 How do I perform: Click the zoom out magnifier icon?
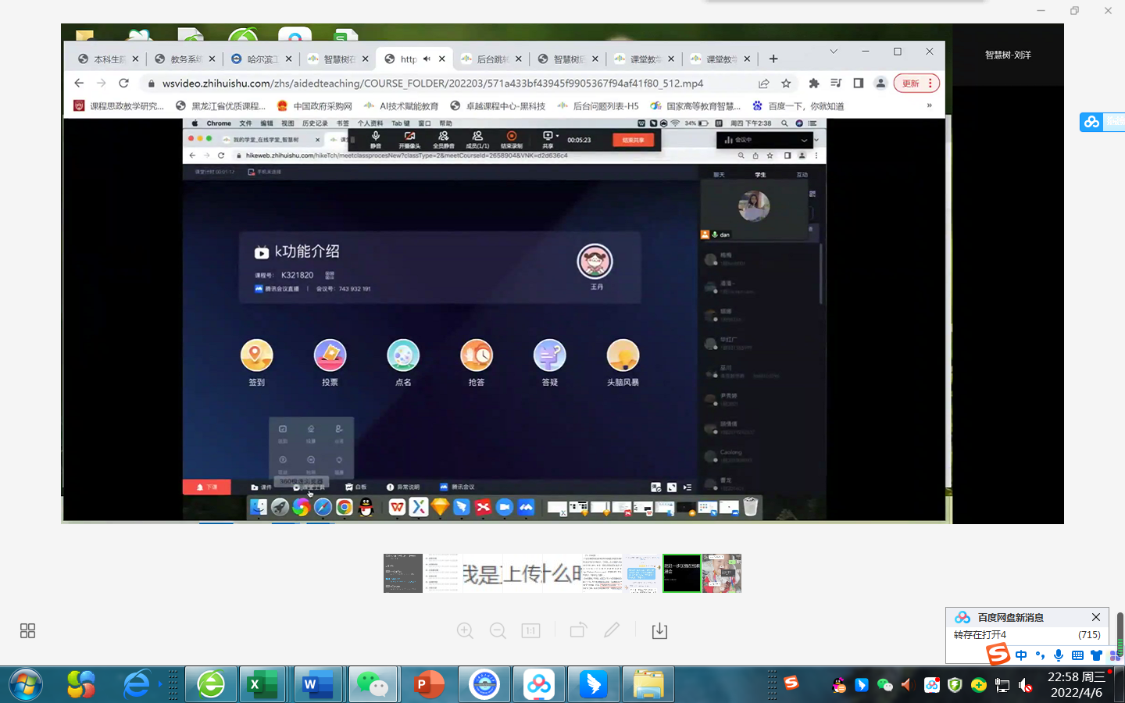498,630
